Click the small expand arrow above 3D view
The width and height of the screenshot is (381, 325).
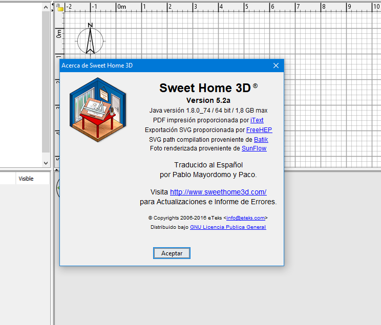pos(56,169)
